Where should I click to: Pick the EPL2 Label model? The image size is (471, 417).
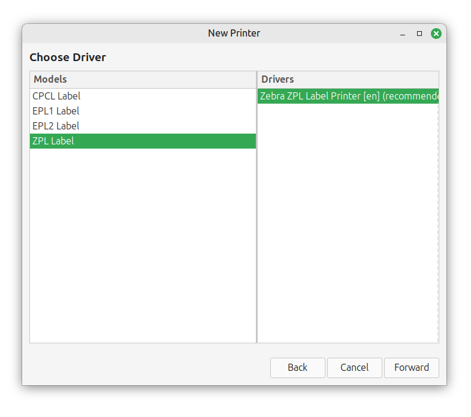[x=56, y=126]
